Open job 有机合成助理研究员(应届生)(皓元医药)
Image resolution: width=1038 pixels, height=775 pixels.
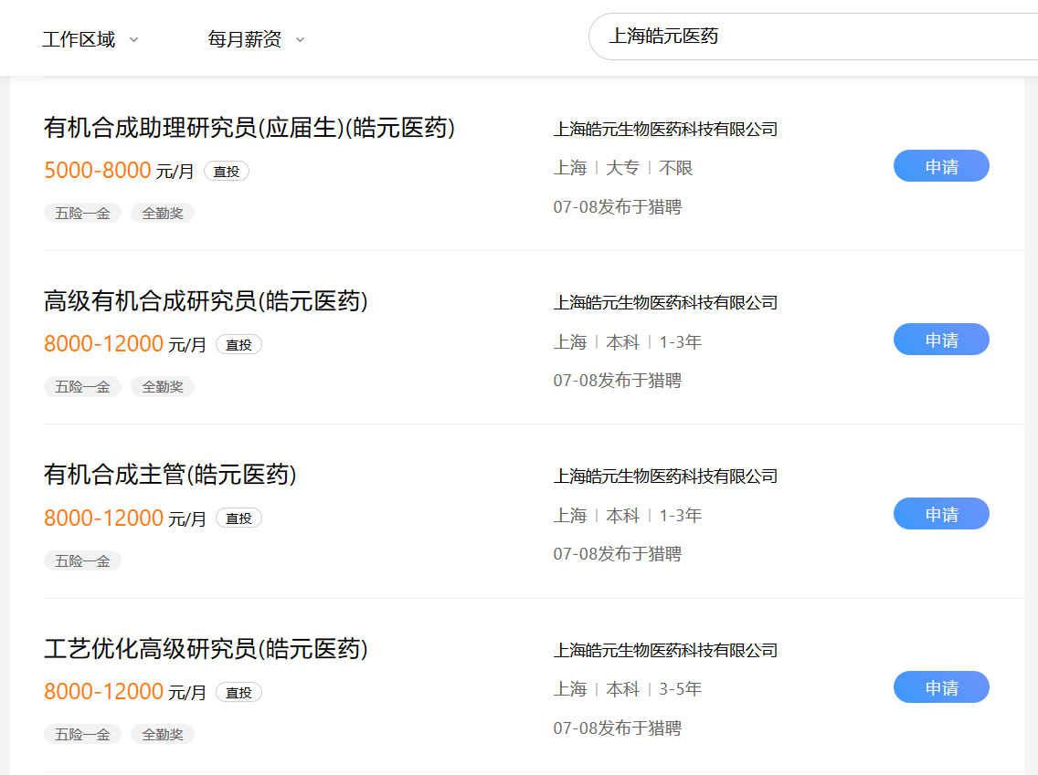(x=249, y=128)
